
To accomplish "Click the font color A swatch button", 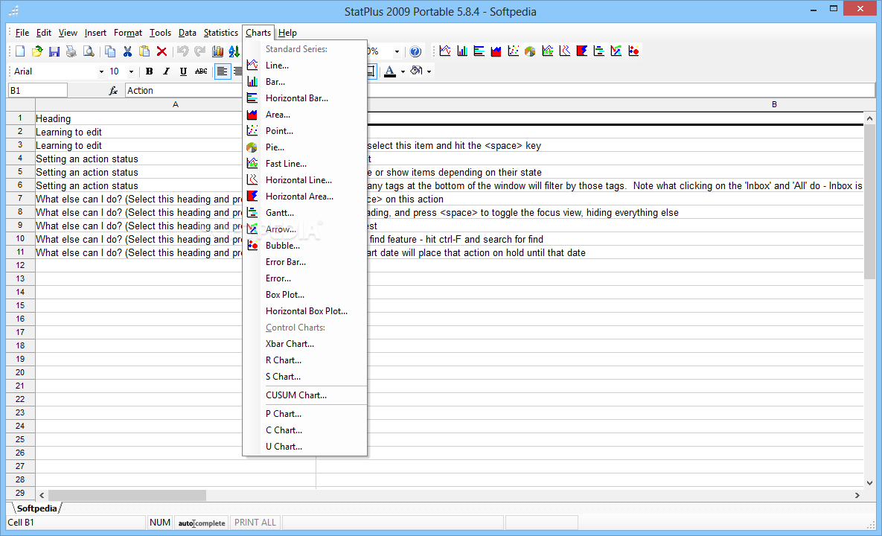I will 390,71.
